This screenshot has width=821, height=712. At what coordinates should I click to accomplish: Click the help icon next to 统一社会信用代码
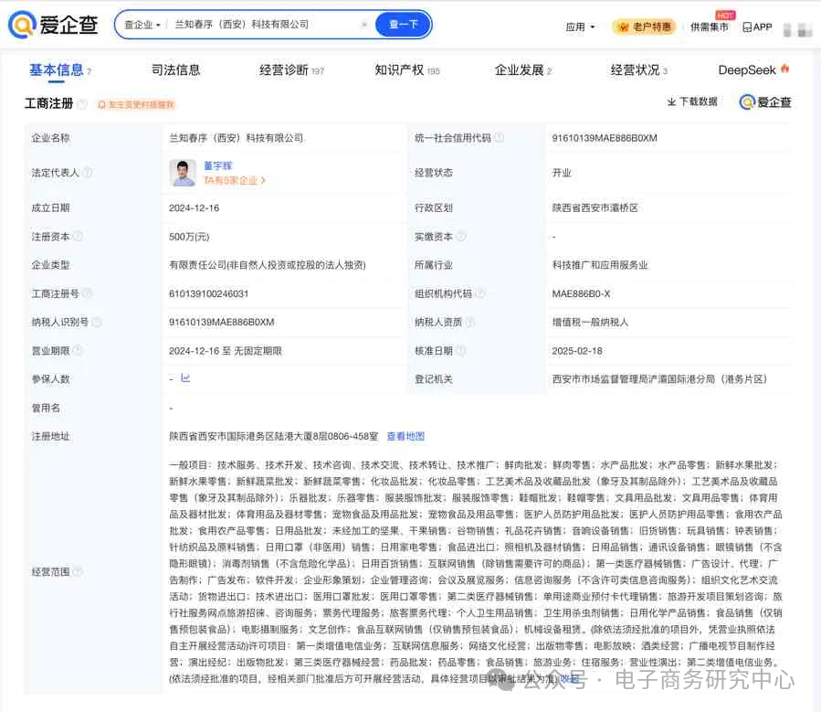click(499, 138)
